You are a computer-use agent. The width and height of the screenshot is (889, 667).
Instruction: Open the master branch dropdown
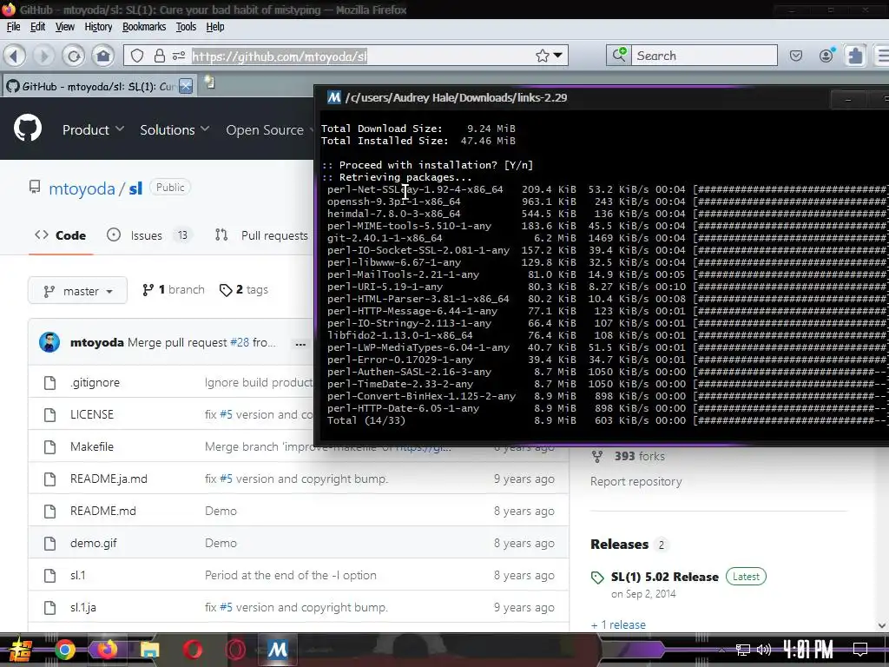coord(77,291)
